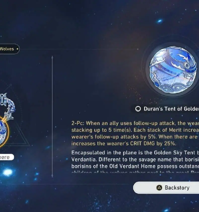Select the blue planar sphere ornament image
The image size is (199, 212).
coord(173,70)
